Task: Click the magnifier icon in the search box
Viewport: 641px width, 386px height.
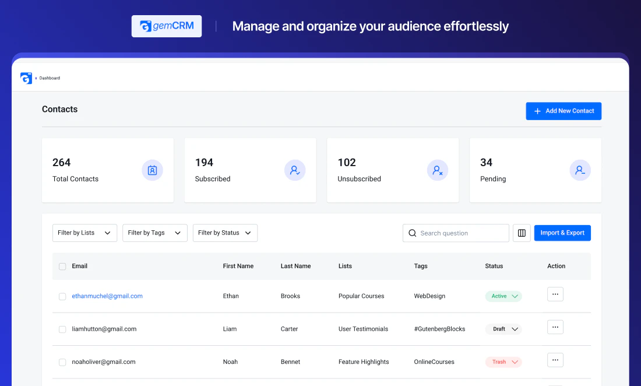Action: click(413, 233)
